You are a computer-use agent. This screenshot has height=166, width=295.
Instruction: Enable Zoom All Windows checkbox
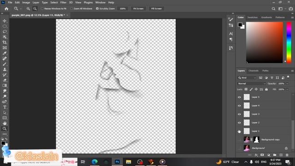pos(71,9)
